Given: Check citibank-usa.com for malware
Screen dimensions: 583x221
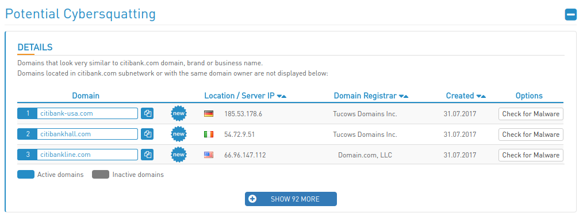Looking at the screenshot, I should pyautogui.click(x=531, y=114).
